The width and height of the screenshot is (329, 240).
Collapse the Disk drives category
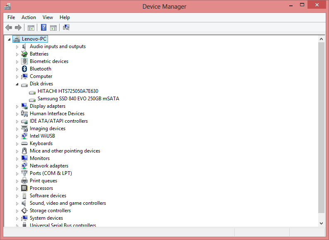point(17,84)
